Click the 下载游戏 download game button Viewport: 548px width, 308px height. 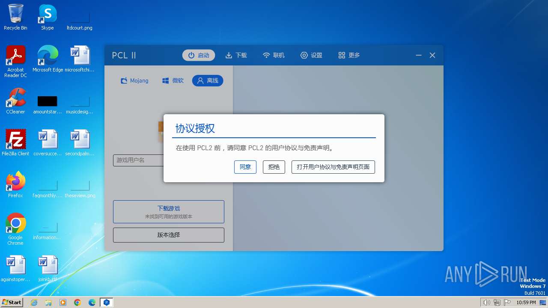coord(169,212)
